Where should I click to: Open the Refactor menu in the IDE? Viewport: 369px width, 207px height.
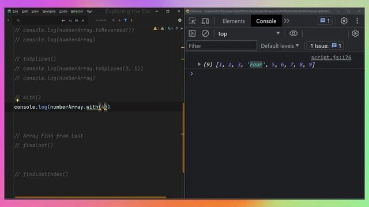pos(77,11)
